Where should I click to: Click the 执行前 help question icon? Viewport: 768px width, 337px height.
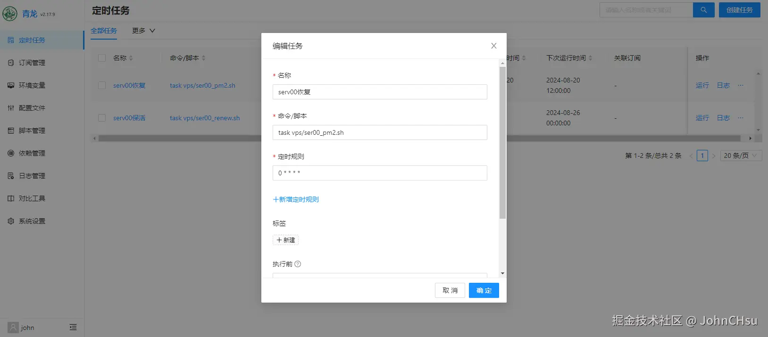coord(298,264)
